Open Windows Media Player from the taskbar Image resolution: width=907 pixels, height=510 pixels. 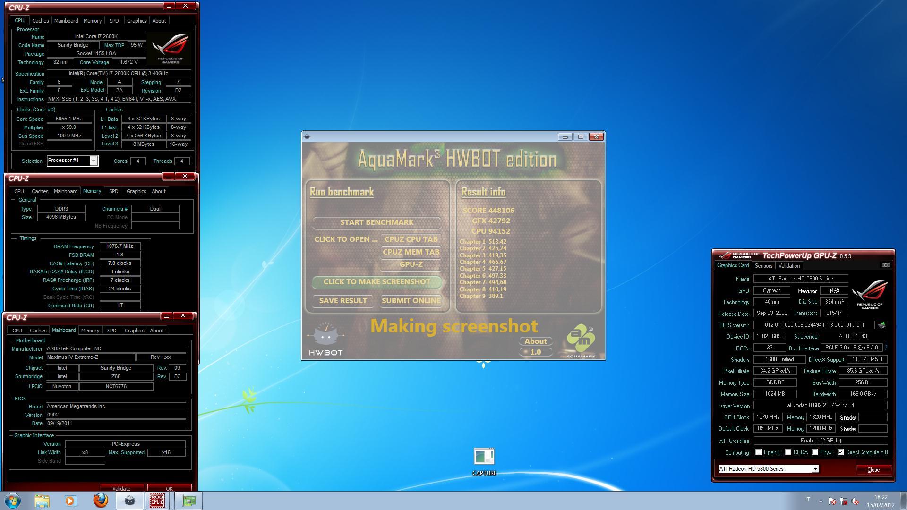[x=71, y=501]
